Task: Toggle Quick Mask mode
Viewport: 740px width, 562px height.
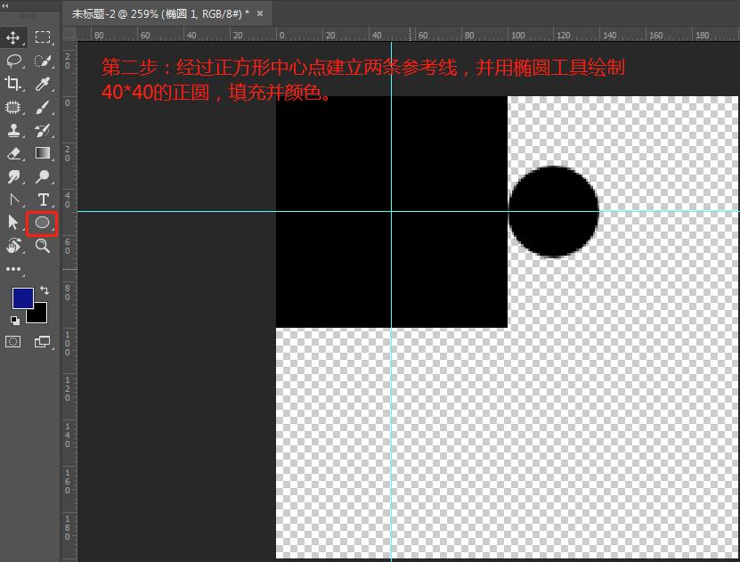Action: click(12, 341)
